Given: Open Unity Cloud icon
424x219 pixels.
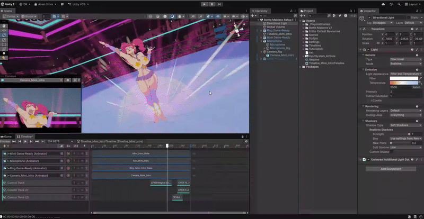Looking at the screenshot, I should [383, 4].
